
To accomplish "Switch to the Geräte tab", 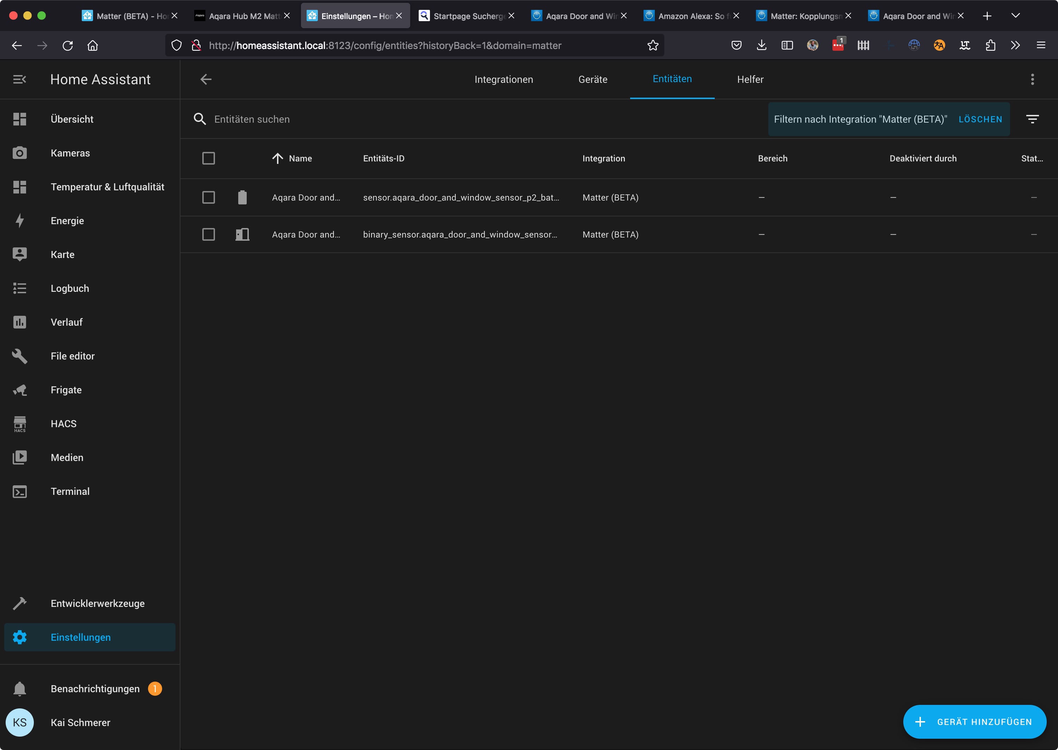I will coord(592,79).
